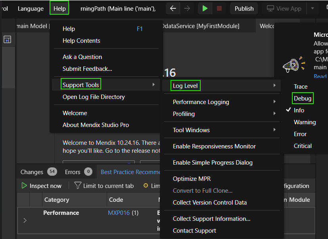The width and height of the screenshot is (328, 239).
Task: Click the green Run locally play icon
Action: click(x=205, y=8)
